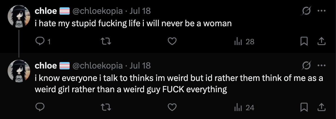
Task: Open more options on second tweet
Action: click(321, 66)
